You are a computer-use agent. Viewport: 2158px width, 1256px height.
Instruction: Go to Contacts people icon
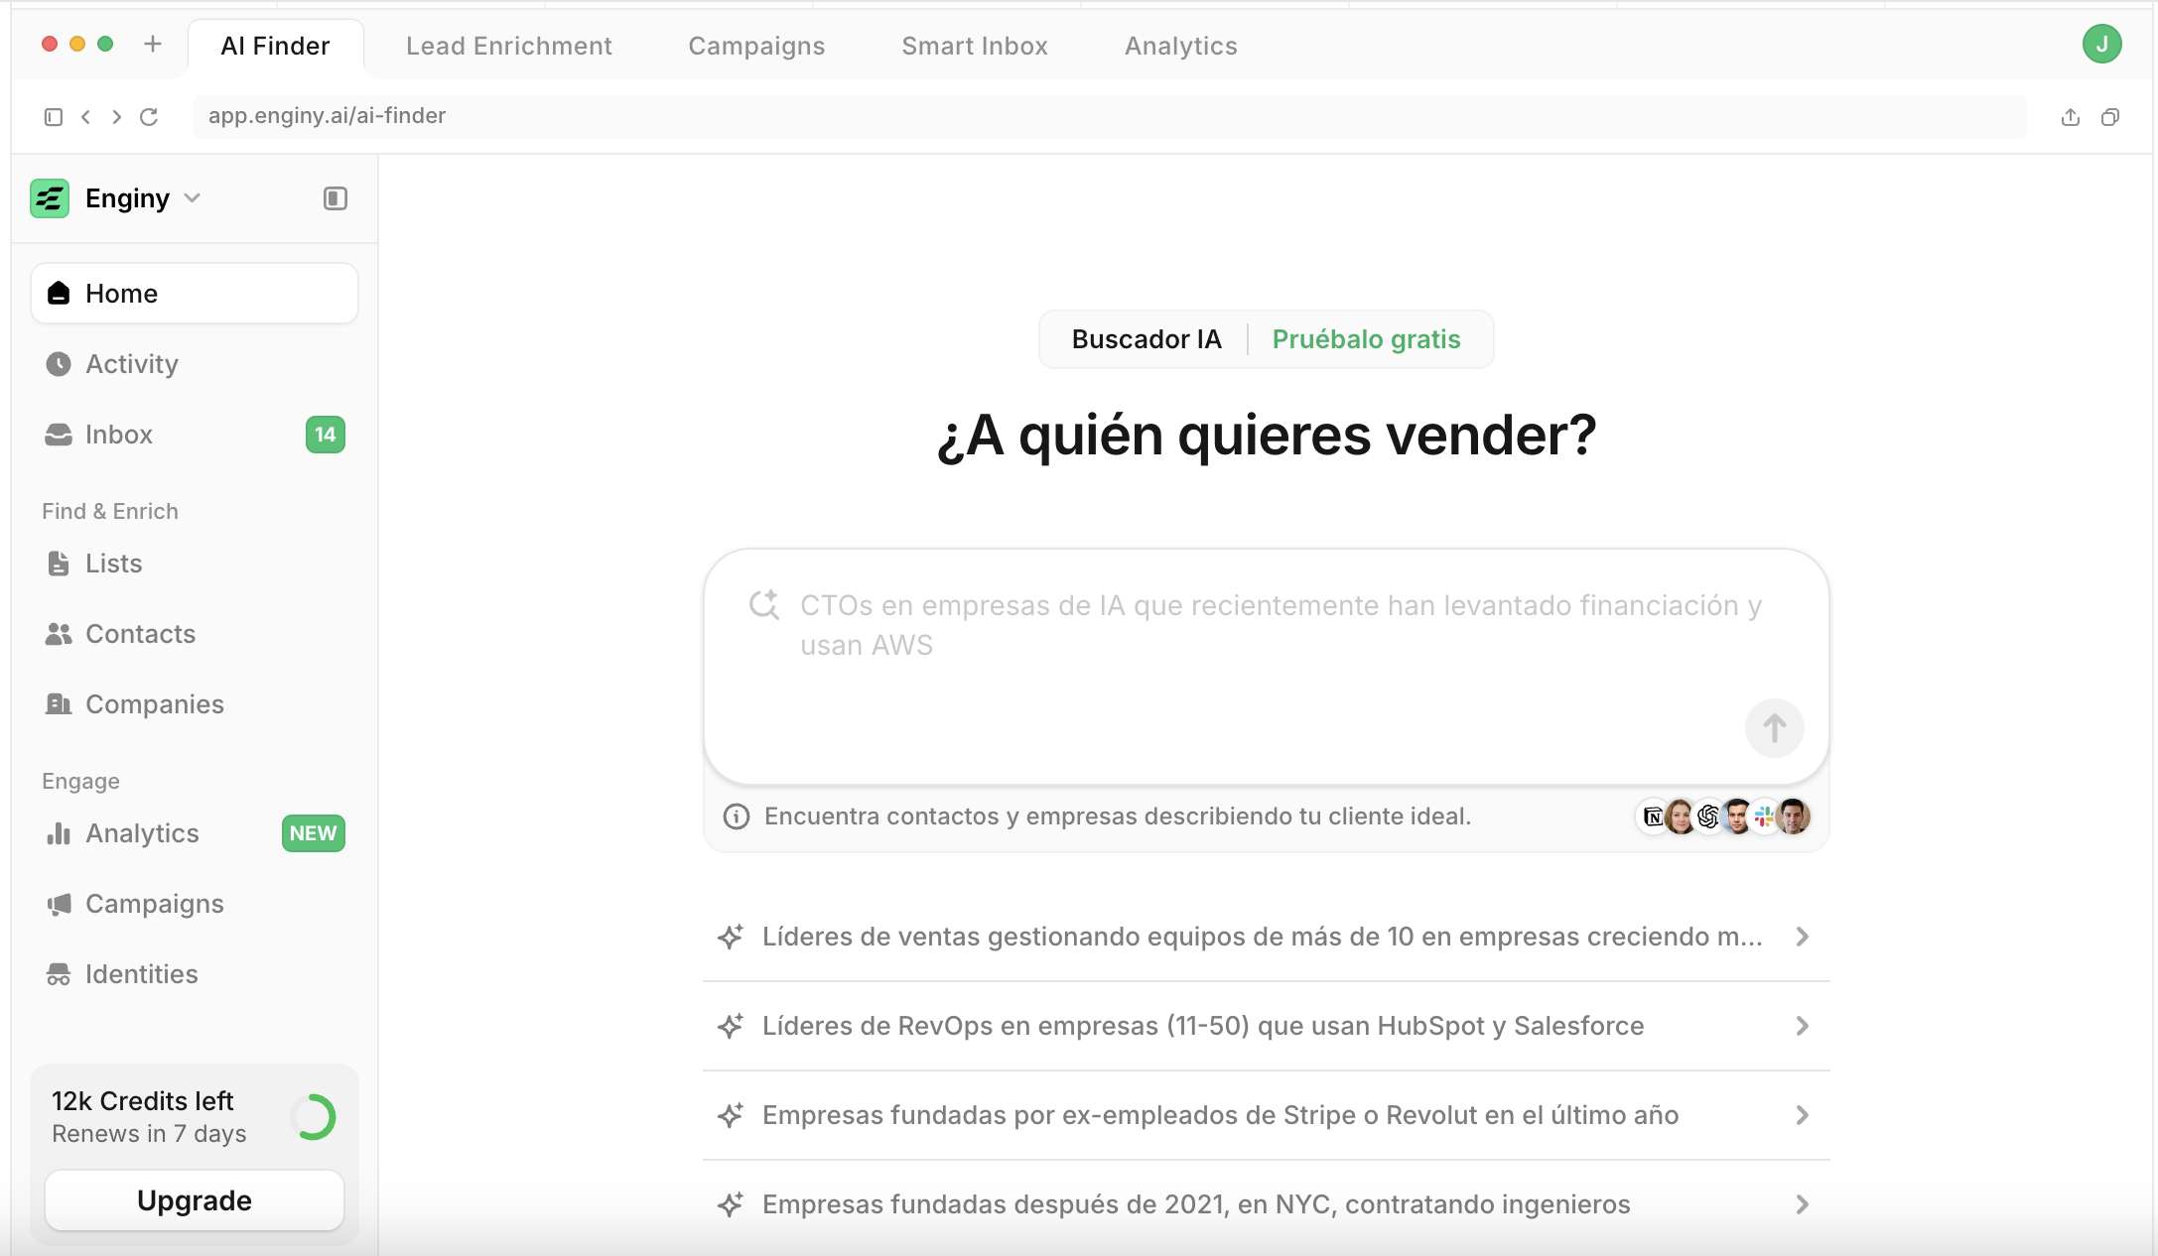click(x=59, y=634)
